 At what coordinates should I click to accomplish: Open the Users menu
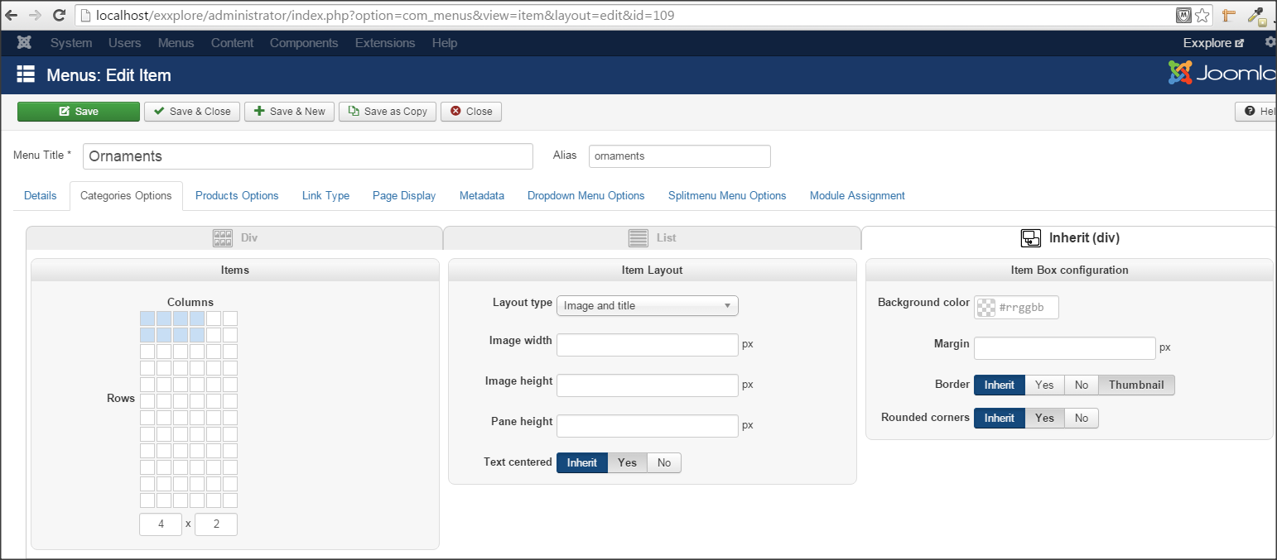pyautogui.click(x=125, y=43)
